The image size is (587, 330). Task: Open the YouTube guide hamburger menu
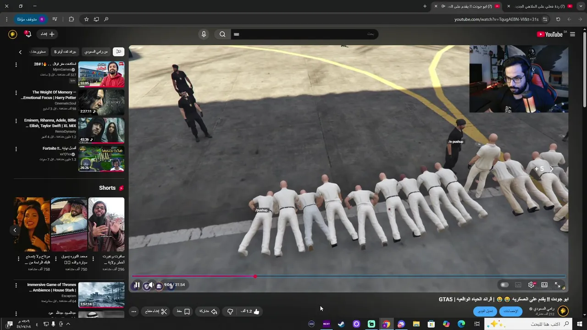(x=572, y=34)
